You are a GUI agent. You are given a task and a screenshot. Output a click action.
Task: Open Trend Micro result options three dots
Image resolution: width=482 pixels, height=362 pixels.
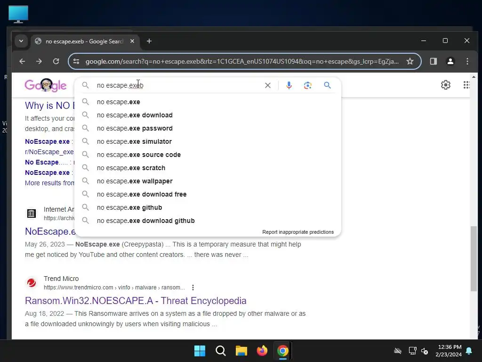193,288
